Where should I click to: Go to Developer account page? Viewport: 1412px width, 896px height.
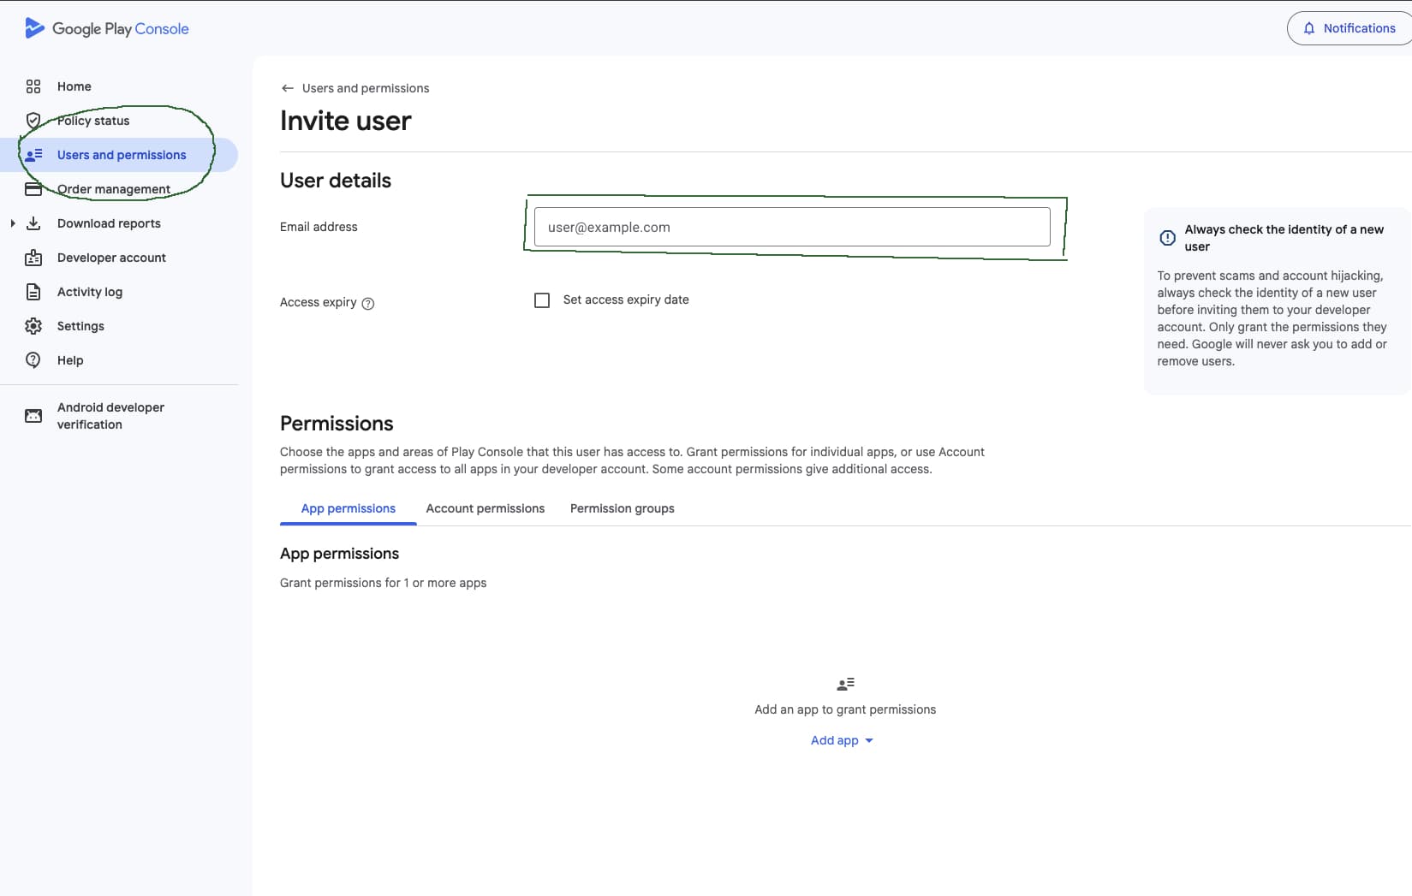pyautogui.click(x=111, y=258)
